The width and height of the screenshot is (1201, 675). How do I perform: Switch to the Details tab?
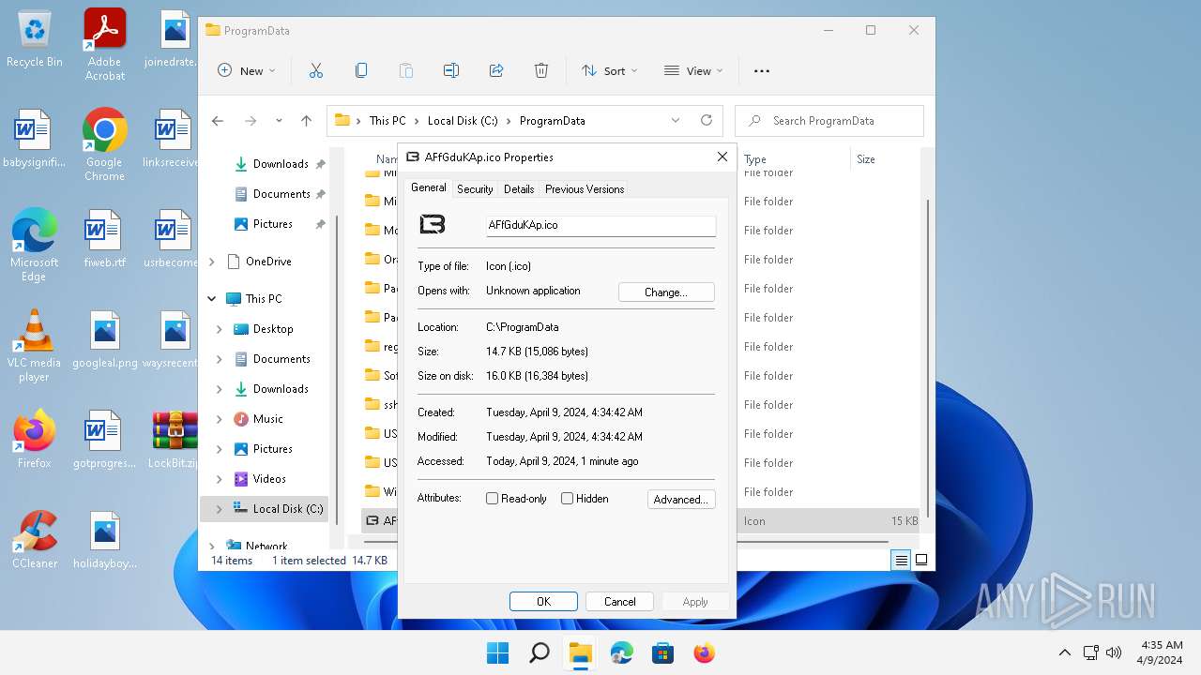pos(519,189)
